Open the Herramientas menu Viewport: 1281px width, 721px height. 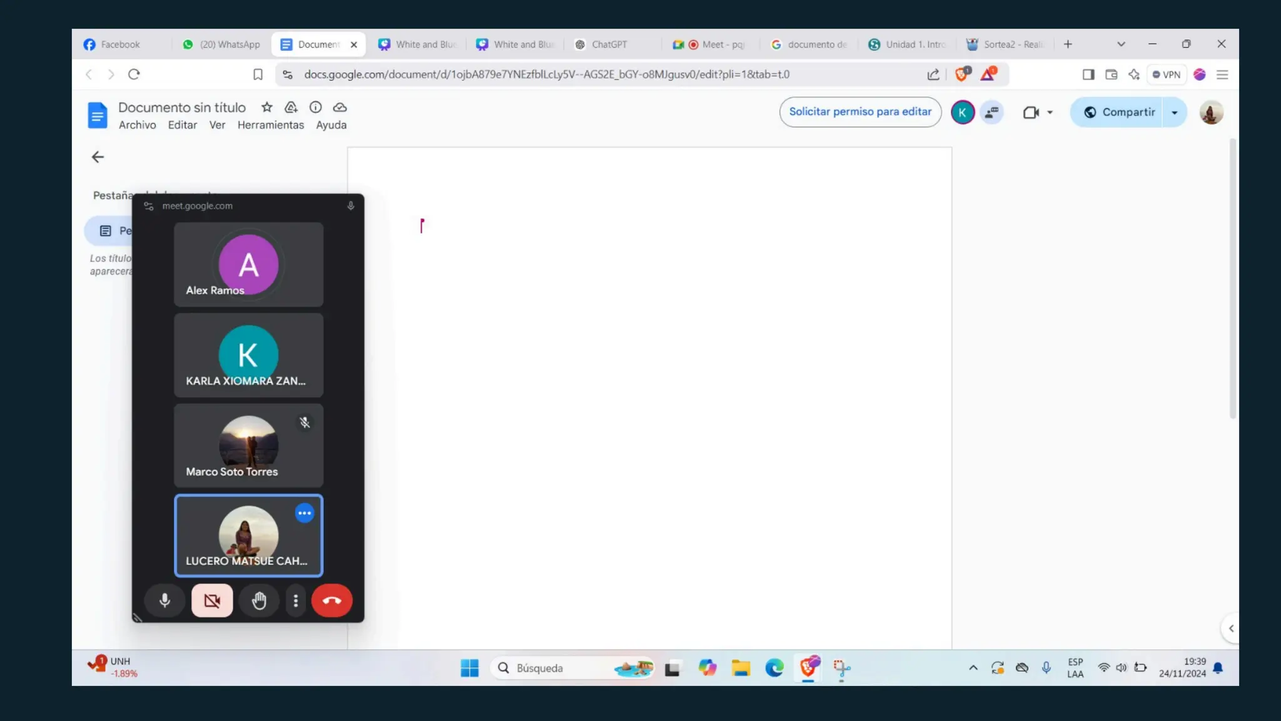coord(270,125)
